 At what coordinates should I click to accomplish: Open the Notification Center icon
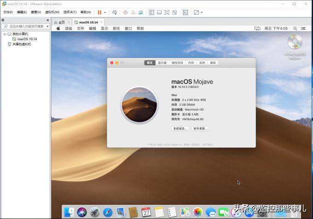pos(303,29)
